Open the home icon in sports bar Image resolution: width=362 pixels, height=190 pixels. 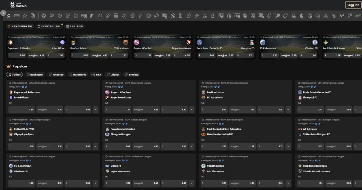[9, 16]
